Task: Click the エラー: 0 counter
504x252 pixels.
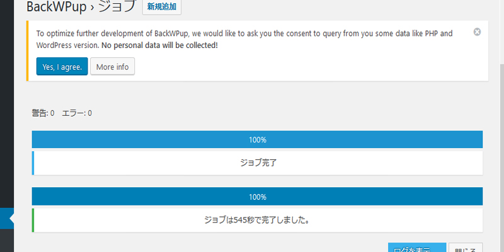Action: tap(76, 113)
